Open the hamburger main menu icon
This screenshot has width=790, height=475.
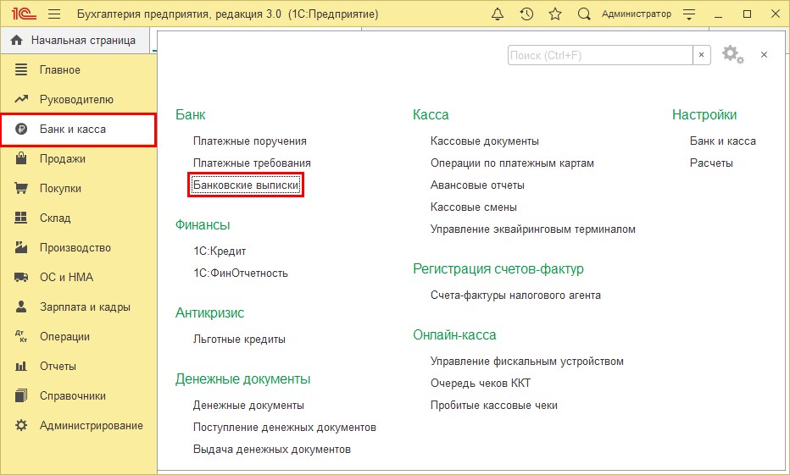pos(54,14)
